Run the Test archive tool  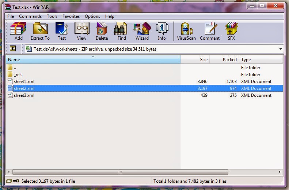[x=61, y=31]
